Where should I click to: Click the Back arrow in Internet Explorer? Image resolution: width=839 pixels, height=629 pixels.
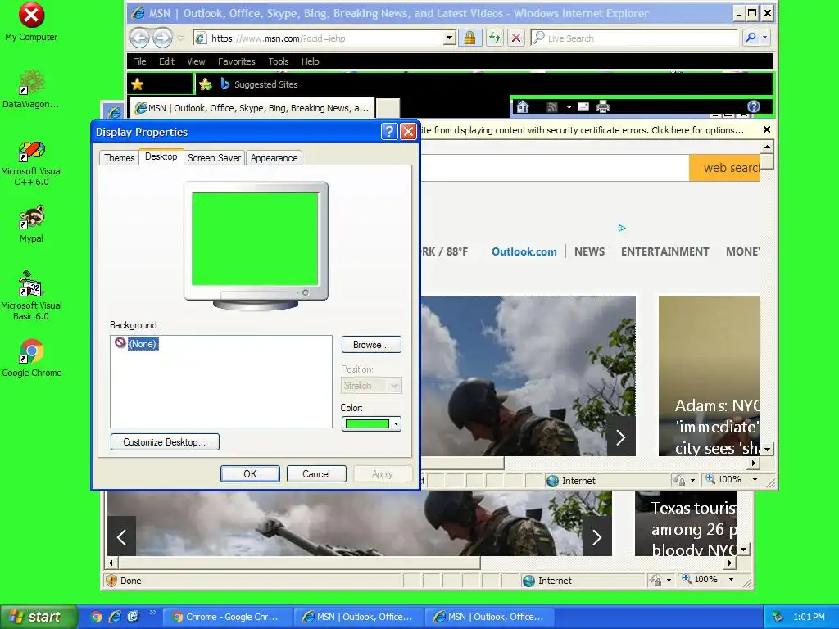pos(139,38)
